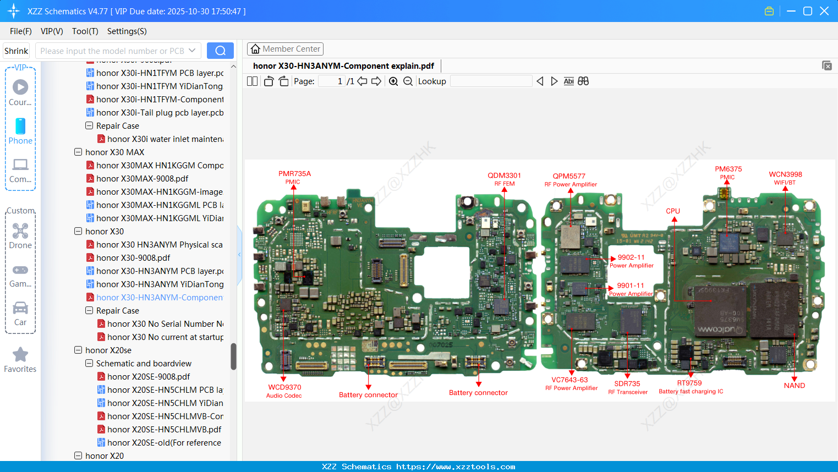Find next lookup result triangle
The height and width of the screenshot is (472, 838).
[554, 81]
